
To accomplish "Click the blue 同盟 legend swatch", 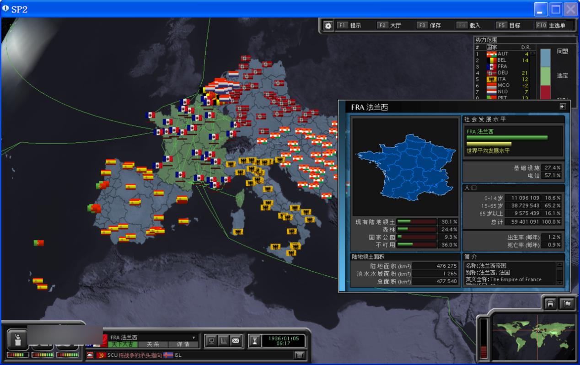I will pos(545,57).
